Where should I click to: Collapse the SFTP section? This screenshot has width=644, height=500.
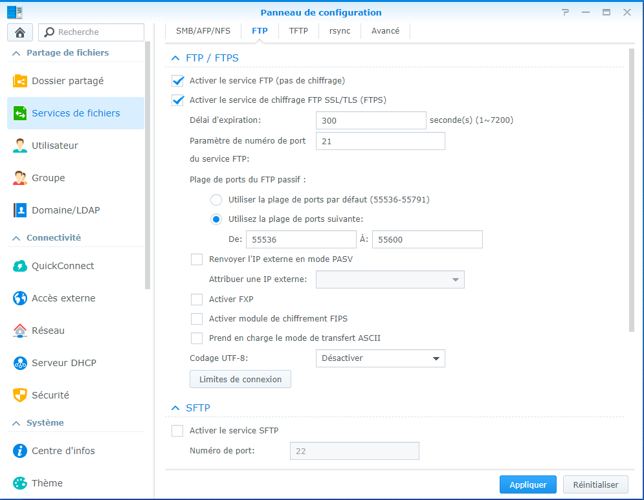tap(175, 408)
